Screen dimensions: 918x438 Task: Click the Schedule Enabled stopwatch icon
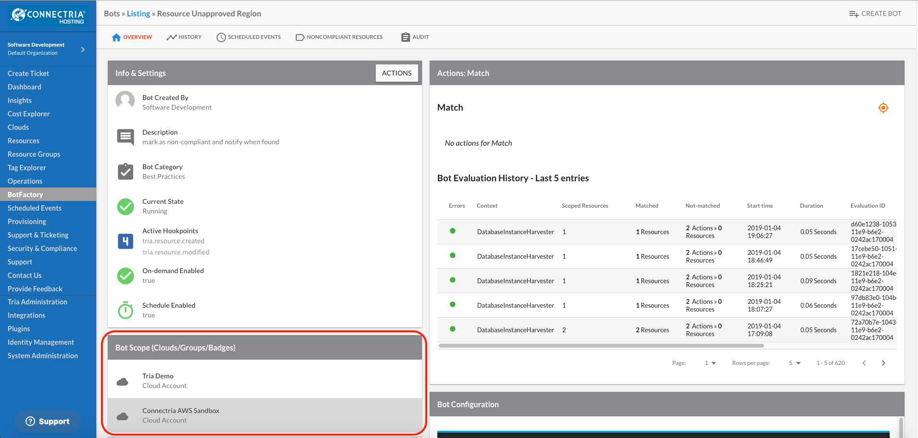[126, 310]
